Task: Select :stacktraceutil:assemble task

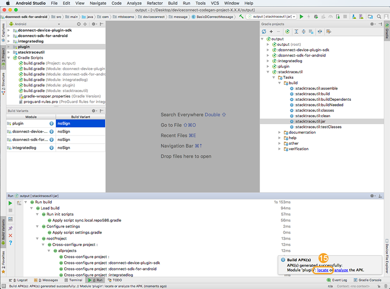Action: pyautogui.click(x=316, y=88)
